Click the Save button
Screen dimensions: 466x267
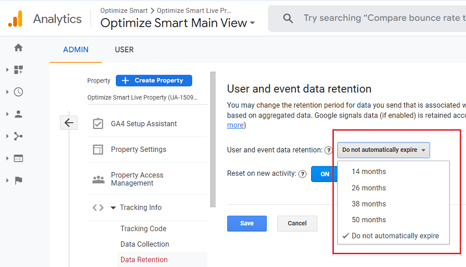tap(246, 223)
